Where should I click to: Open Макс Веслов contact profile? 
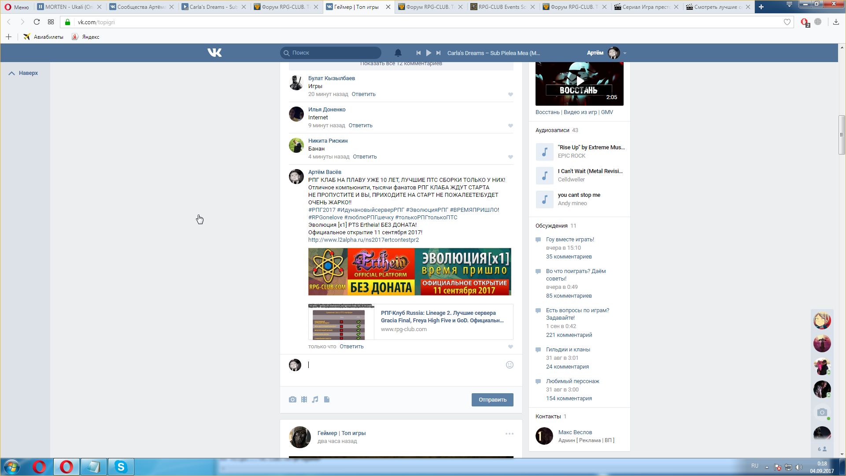pos(575,432)
